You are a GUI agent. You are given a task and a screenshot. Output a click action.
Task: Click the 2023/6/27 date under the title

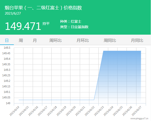13,13
